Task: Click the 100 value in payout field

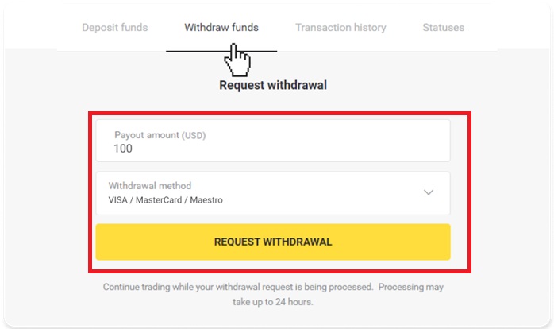Action: [x=123, y=149]
